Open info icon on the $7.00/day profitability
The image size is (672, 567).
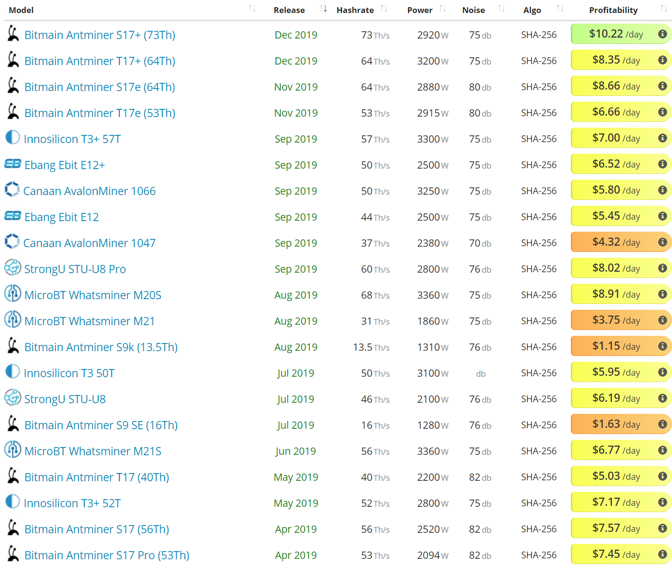click(x=662, y=138)
